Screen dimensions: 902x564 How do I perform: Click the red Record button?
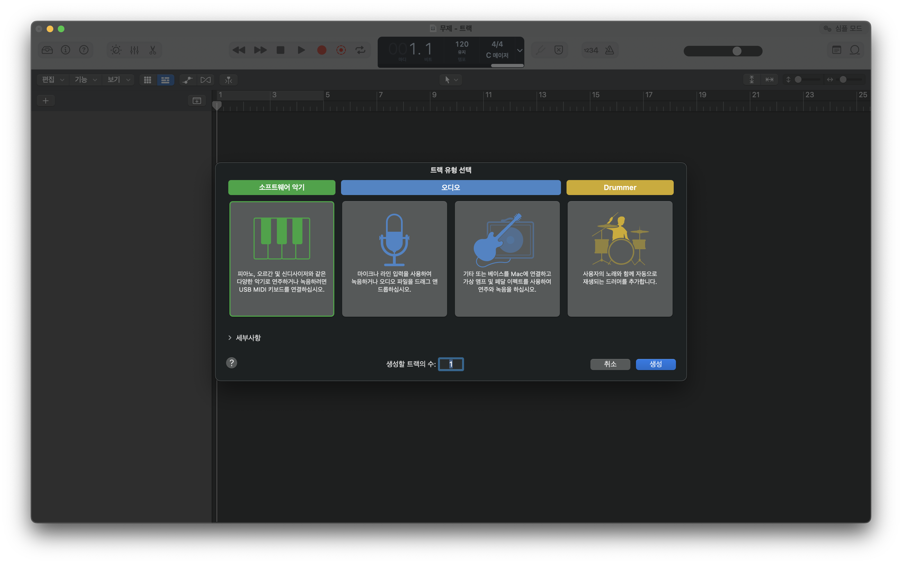[321, 50]
